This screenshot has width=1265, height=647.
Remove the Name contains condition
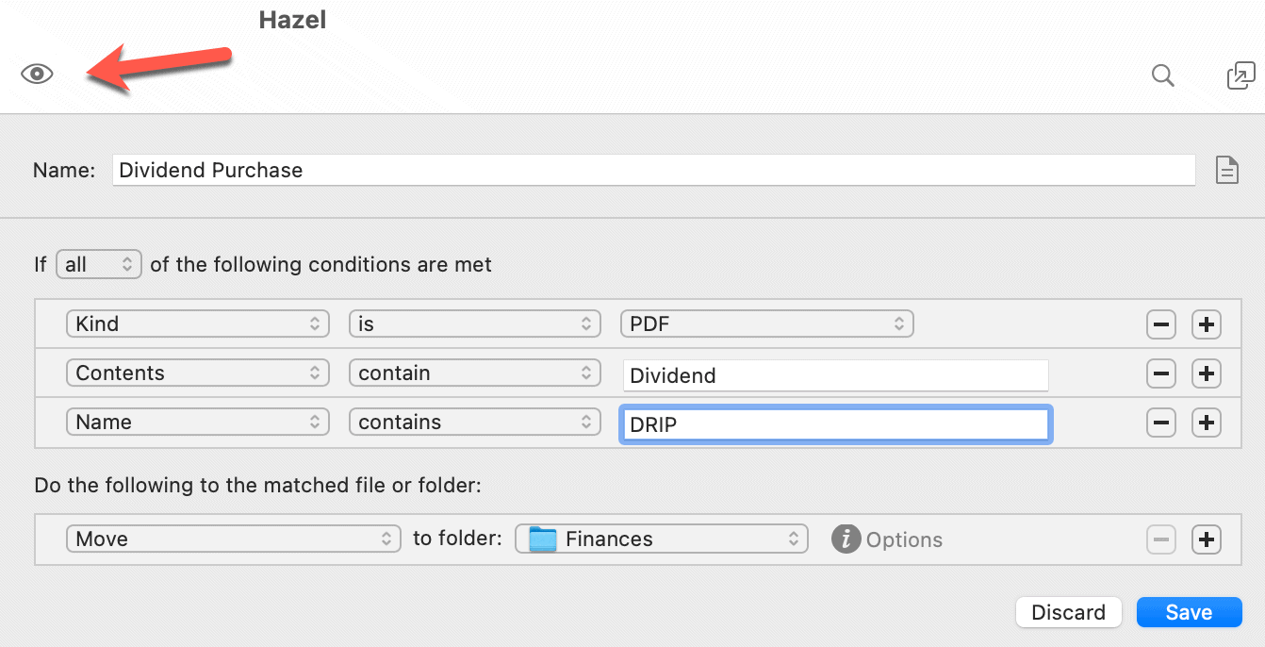point(1161,423)
